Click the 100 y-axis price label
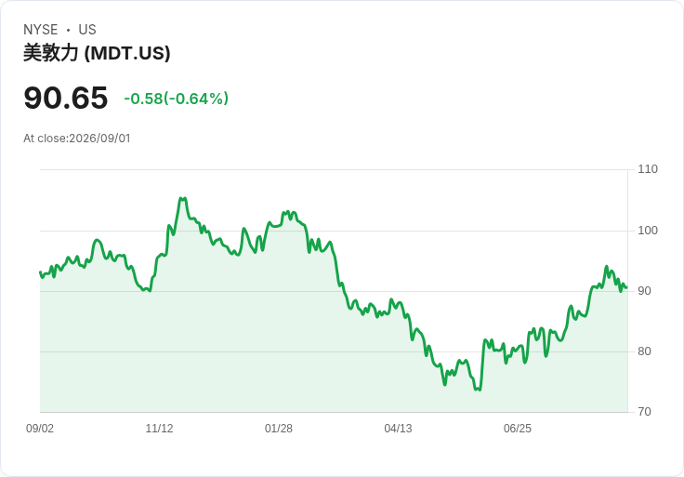The image size is (684, 477). point(648,231)
